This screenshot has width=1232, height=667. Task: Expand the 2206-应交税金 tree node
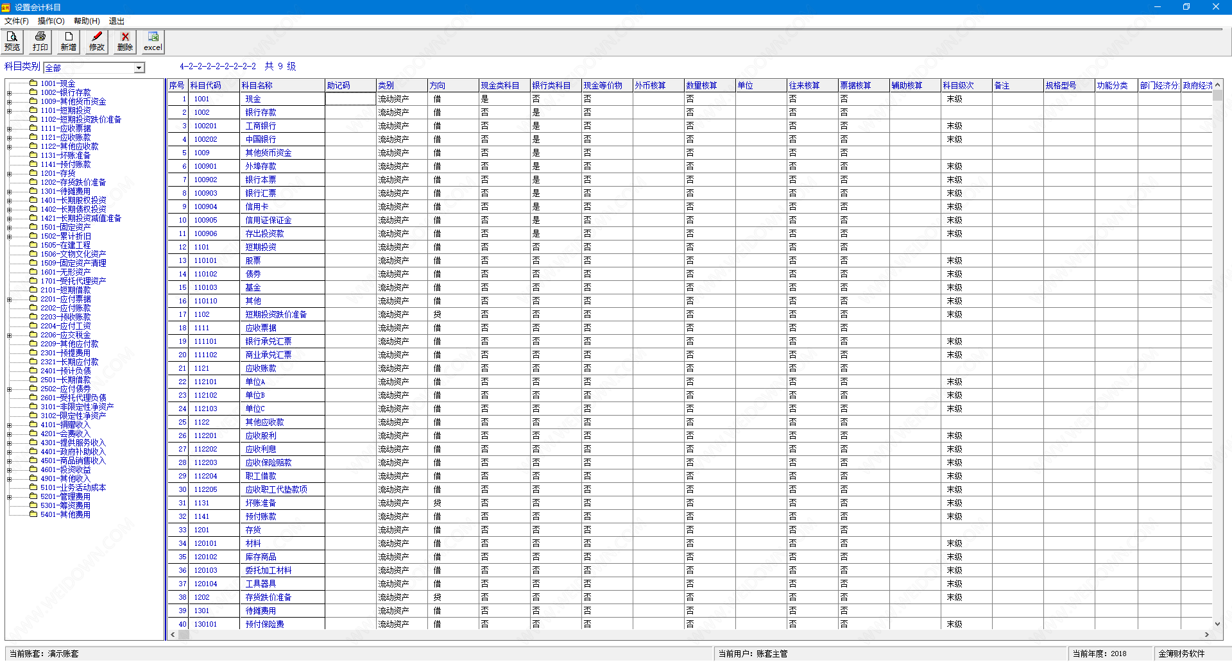10,335
